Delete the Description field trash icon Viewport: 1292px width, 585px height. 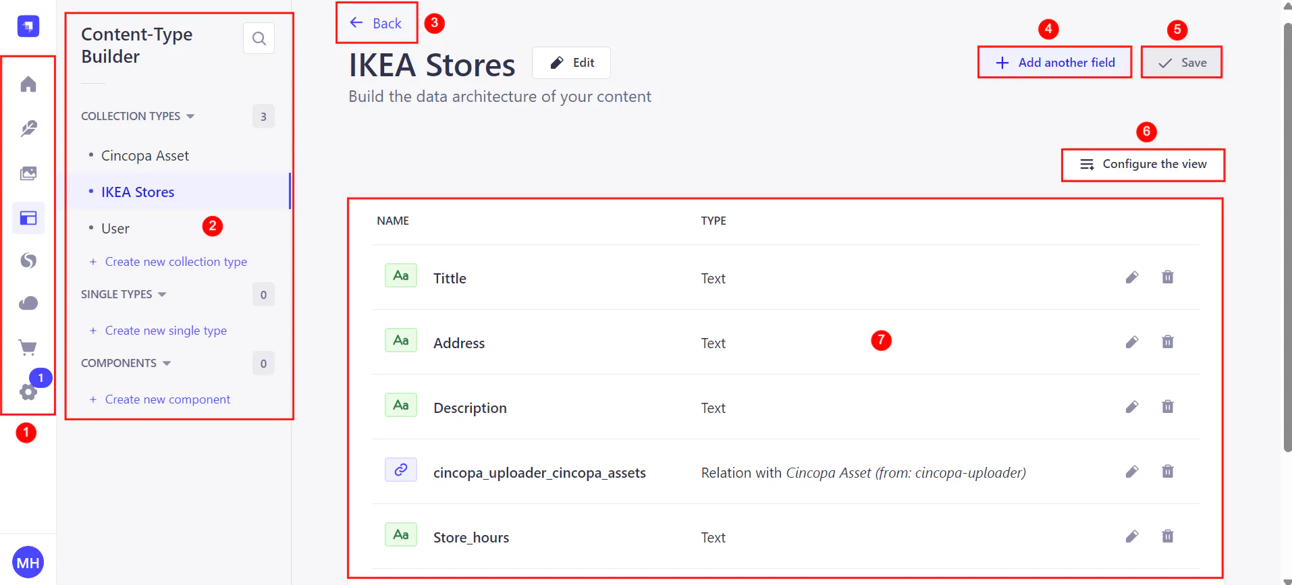pos(1168,407)
